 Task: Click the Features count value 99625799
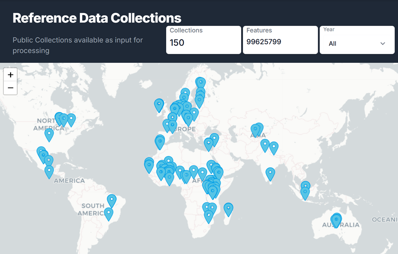tap(264, 42)
